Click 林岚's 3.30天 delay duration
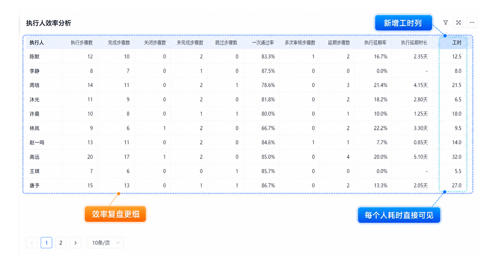This screenshot has width=498, height=265. [421, 128]
